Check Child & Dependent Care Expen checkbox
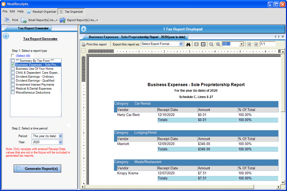The image size is (287, 191). point(13,72)
